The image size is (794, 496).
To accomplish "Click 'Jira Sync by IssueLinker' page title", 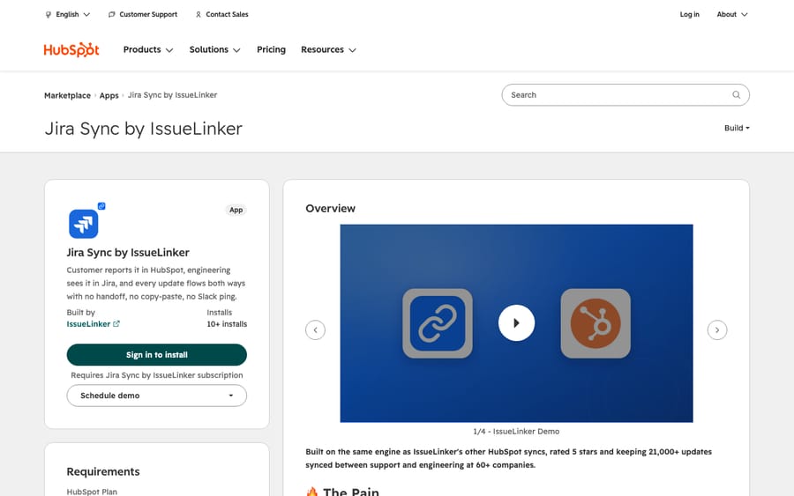I will [x=143, y=129].
